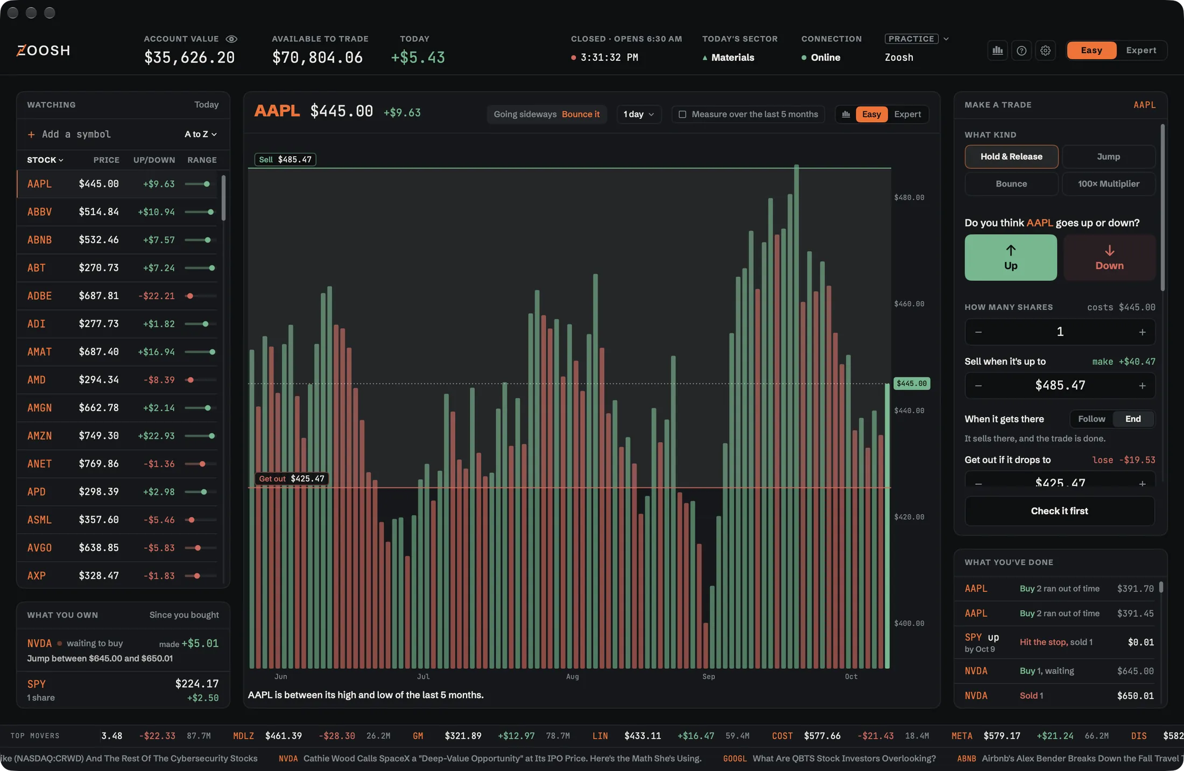Open the A to Z sort dropdown
1184x771 pixels.
[x=201, y=135]
